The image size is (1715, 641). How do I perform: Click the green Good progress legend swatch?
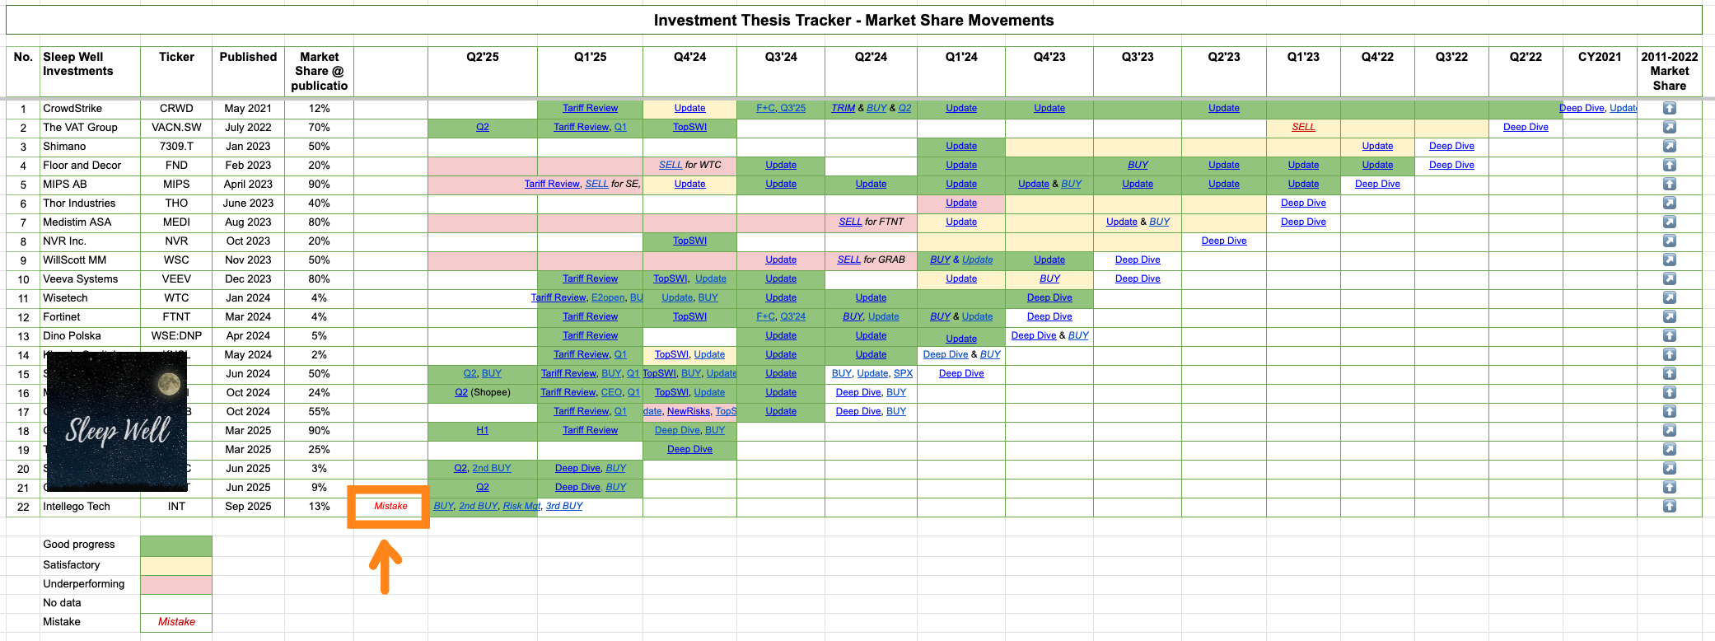pyautogui.click(x=176, y=545)
